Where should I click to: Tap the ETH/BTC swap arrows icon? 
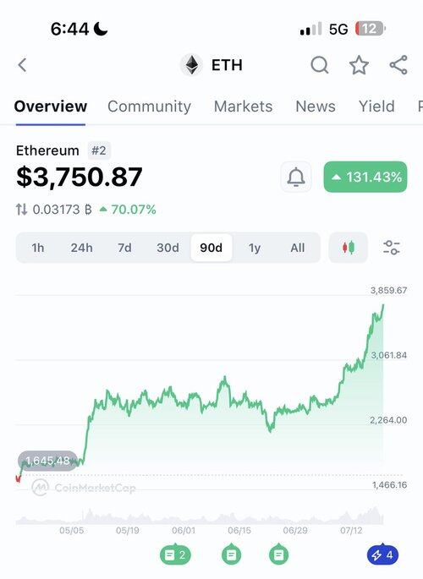pos(21,210)
